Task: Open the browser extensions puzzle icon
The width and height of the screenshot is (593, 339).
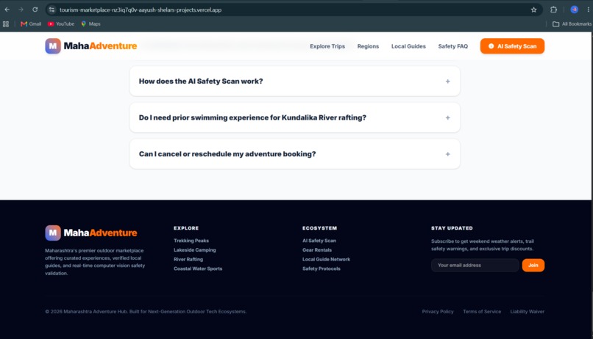Action: tap(554, 10)
